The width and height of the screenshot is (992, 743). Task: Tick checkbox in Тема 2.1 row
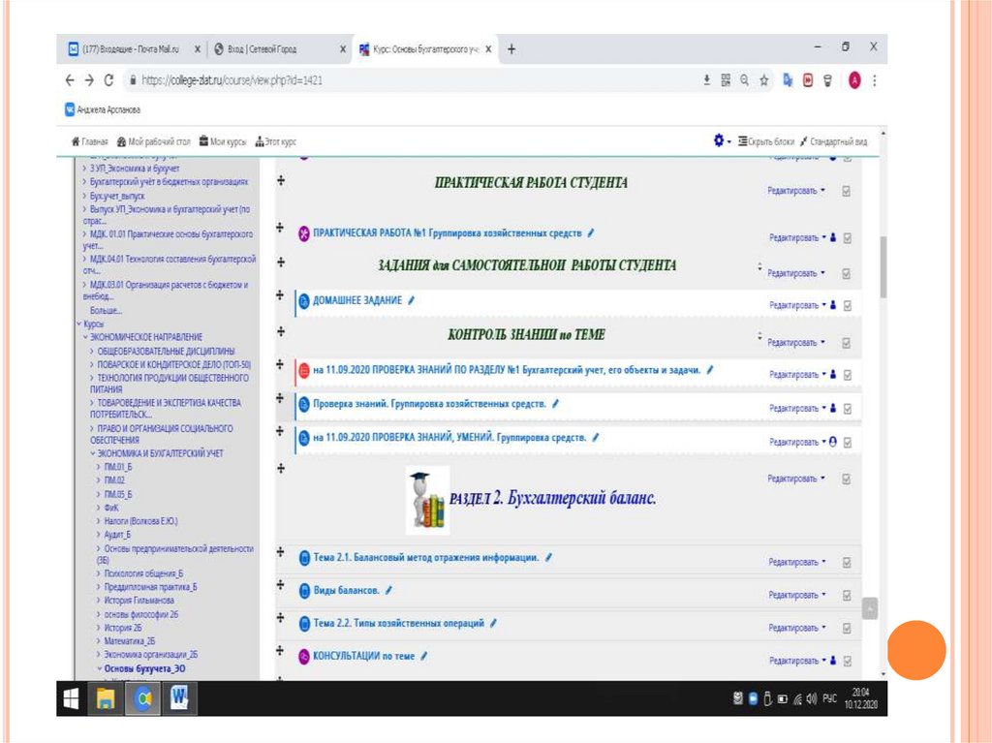[847, 563]
